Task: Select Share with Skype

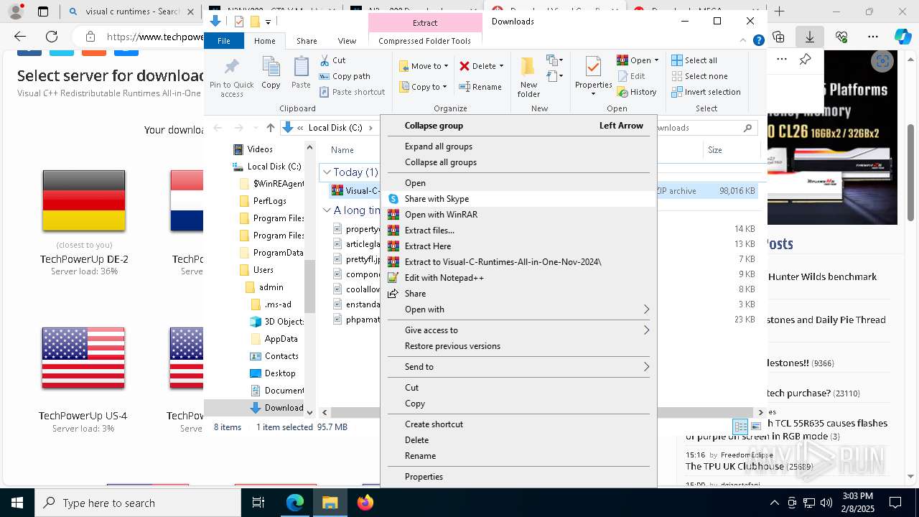Action: tap(518, 199)
